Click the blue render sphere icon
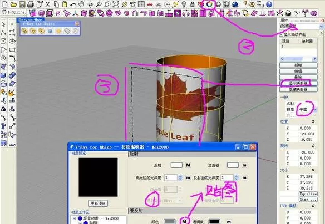Screen dimensions: 325x224 (235, 4)
